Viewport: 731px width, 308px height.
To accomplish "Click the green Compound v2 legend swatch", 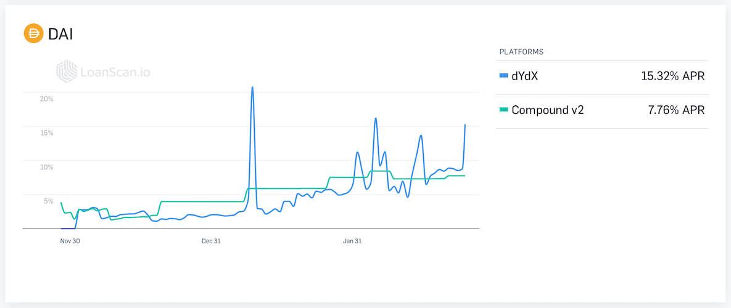I will point(503,110).
